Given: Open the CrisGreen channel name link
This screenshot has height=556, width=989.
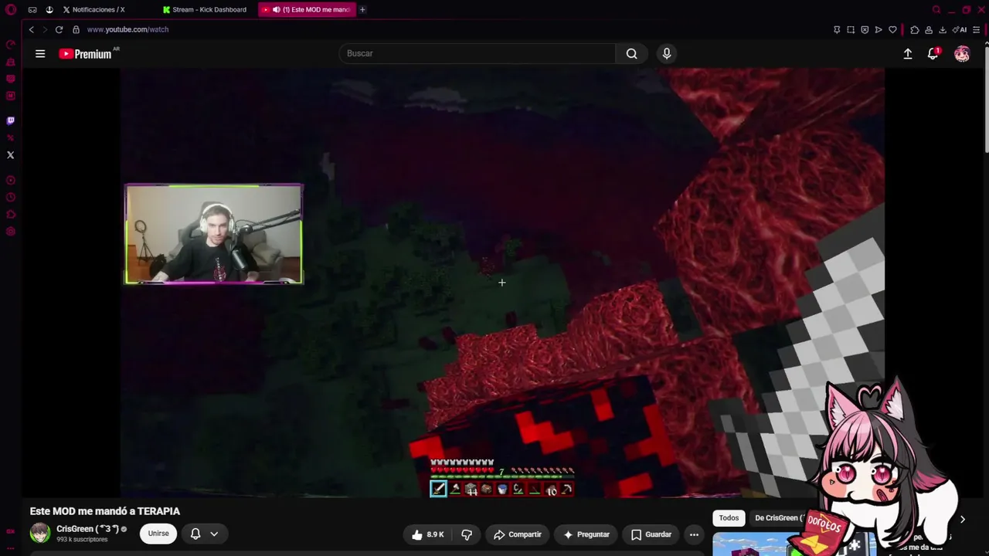Looking at the screenshot, I should pos(87,529).
